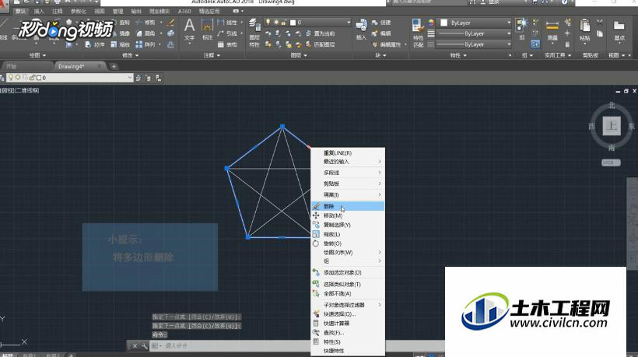
Task: Open 输出 ribbon tab
Action: [x=136, y=11]
